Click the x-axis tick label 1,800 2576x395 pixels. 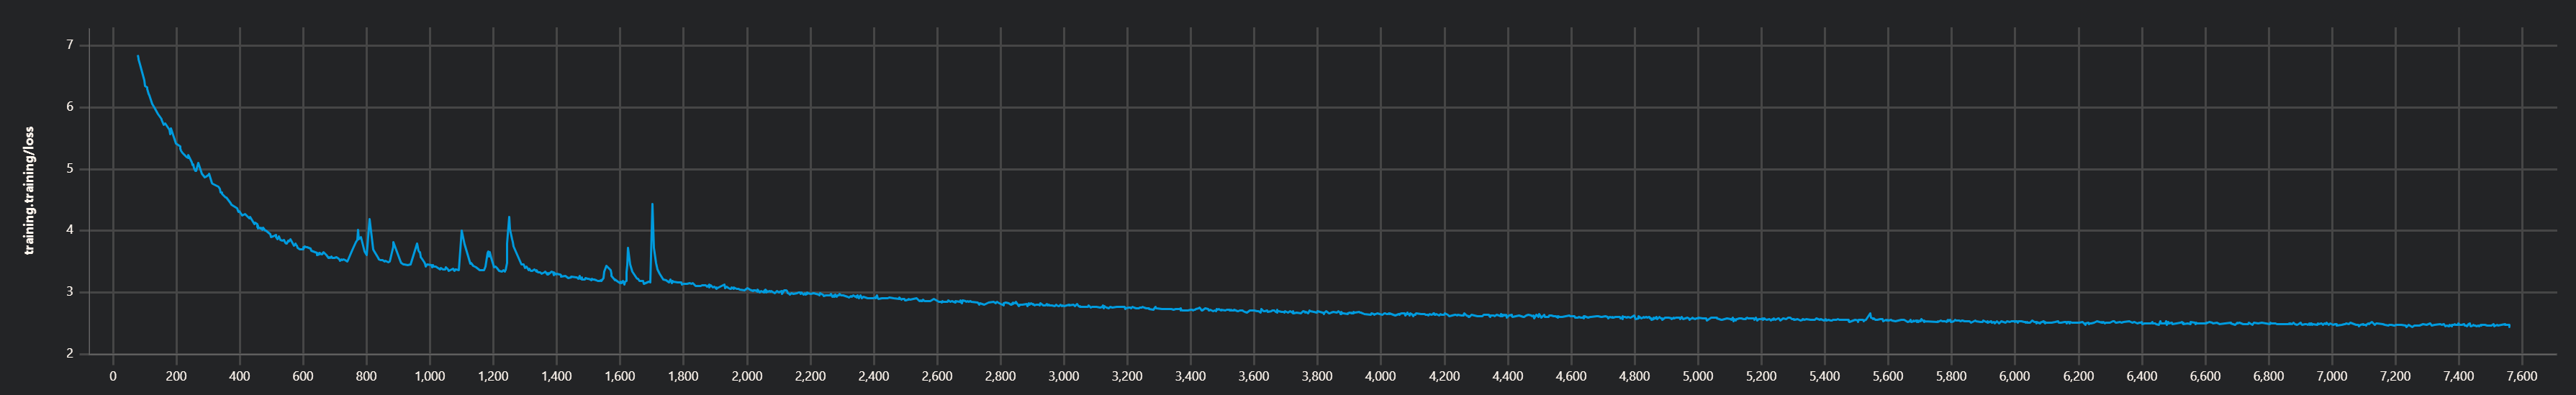[x=683, y=377]
